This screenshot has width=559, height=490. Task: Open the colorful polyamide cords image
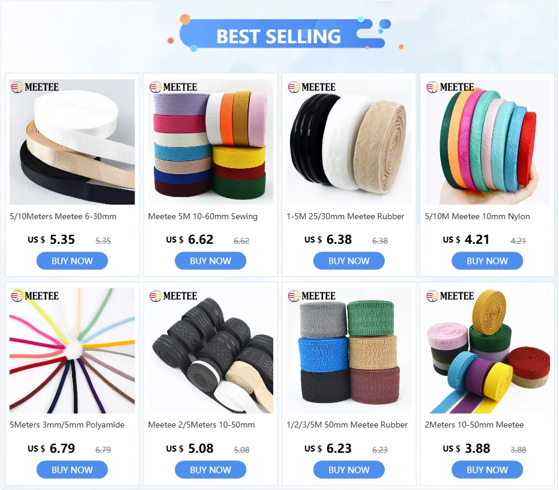72,351
